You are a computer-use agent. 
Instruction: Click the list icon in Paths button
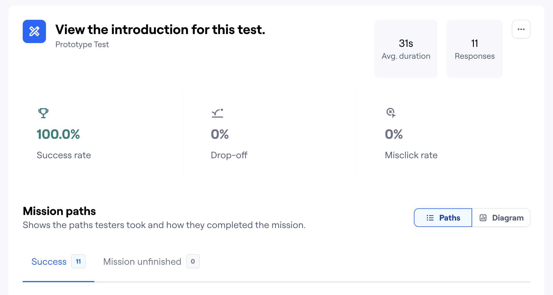[430, 218]
